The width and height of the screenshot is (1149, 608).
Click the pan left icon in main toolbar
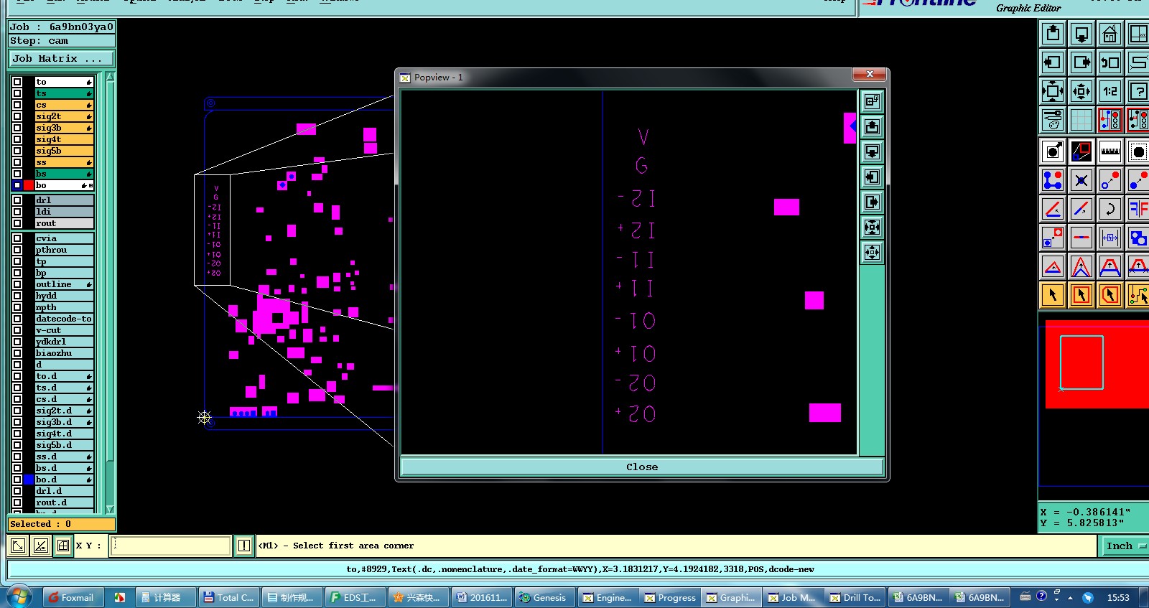pyautogui.click(x=1053, y=62)
